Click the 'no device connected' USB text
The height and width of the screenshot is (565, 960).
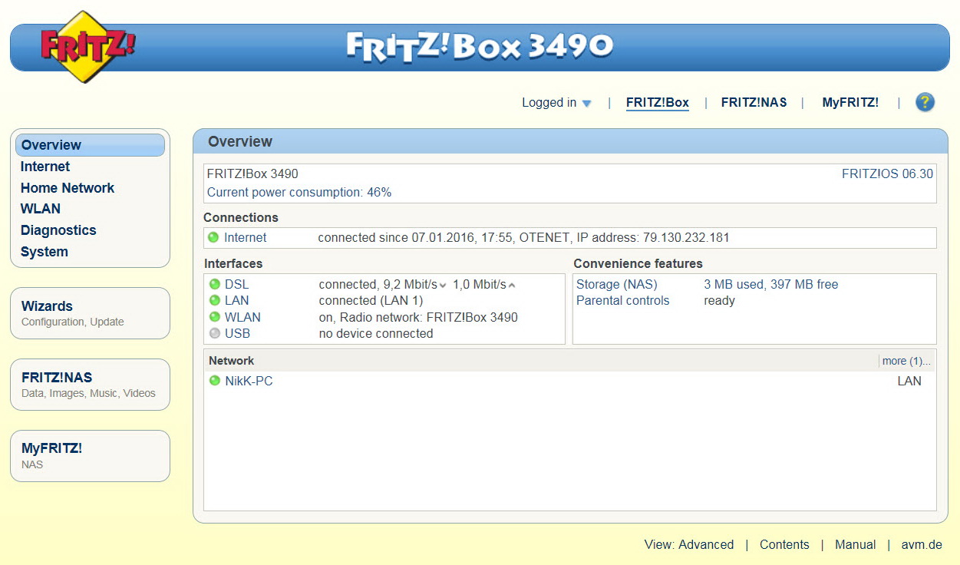(376, 334)
